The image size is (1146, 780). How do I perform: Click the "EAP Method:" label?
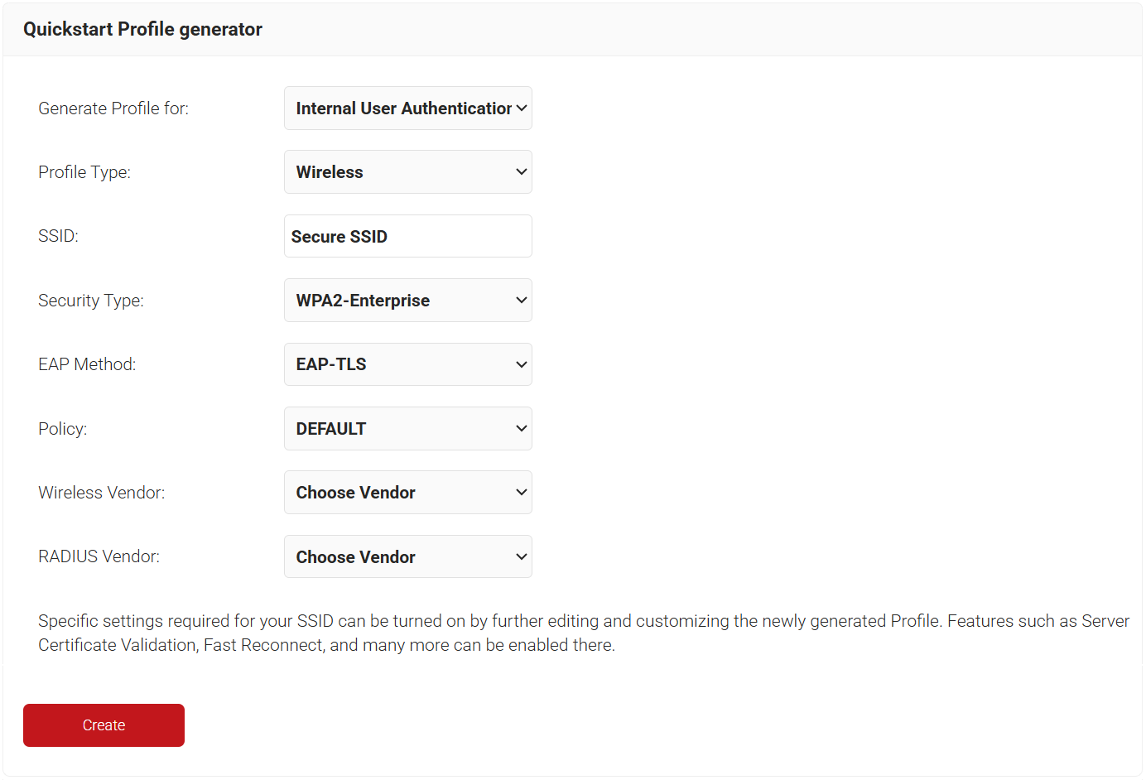[87, 364]
